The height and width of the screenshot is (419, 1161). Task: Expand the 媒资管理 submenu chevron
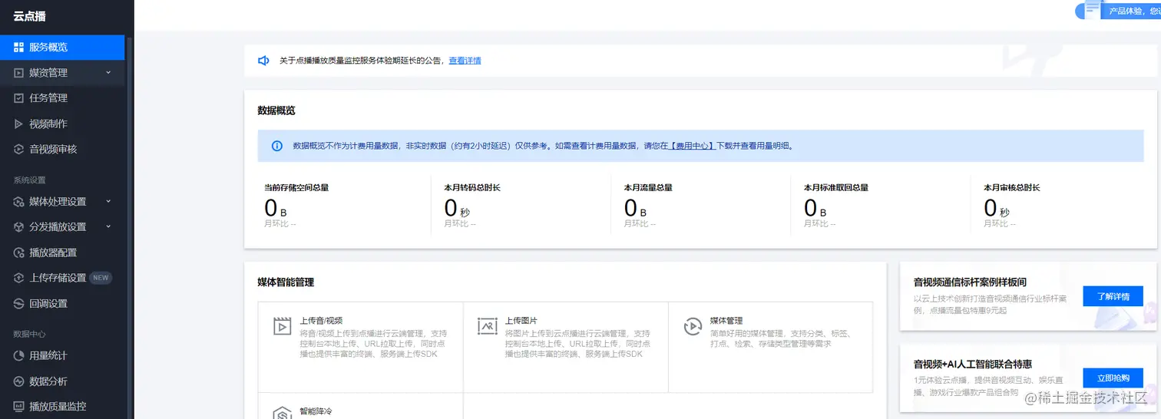(108, 72)
